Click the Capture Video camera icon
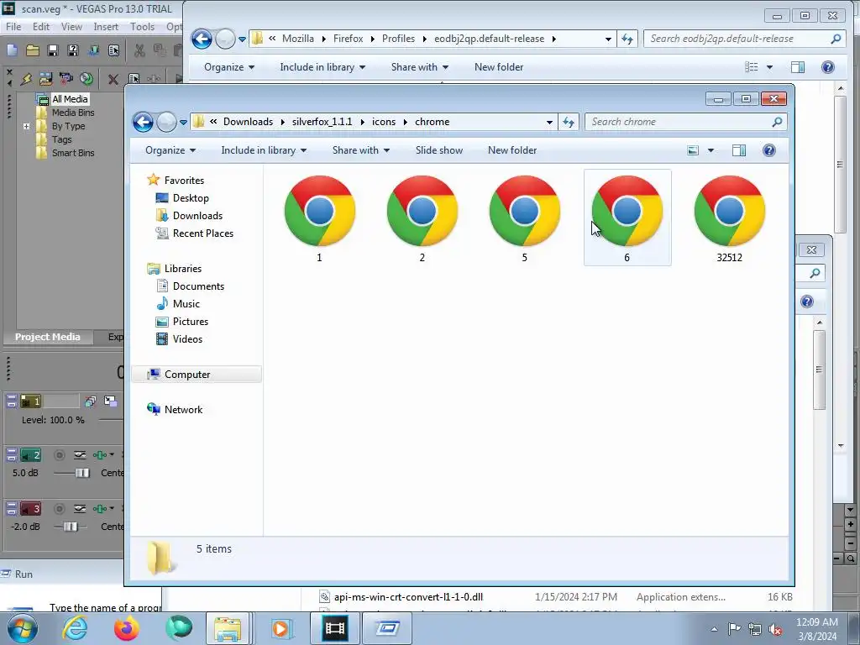 coord(66,79)
